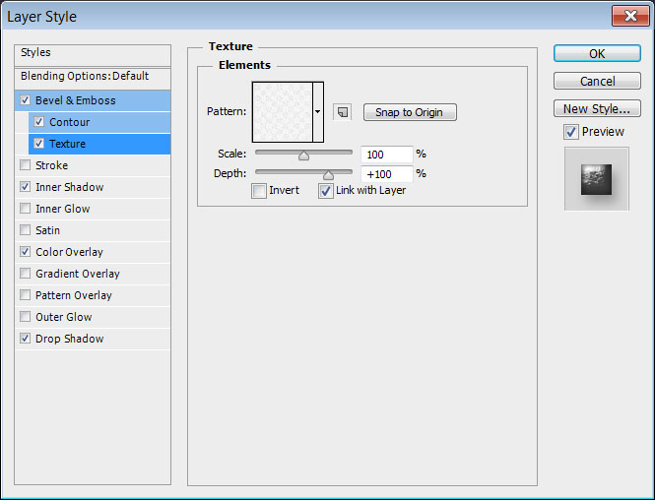Screen dimensions: 655x500
Task: Turn on the Outer Glow checkbox
Action: coord(26,317)
